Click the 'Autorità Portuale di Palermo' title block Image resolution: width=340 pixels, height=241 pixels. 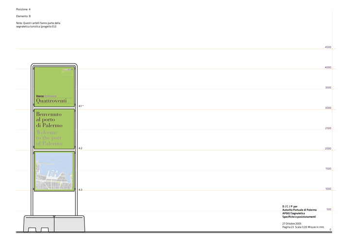299,210
